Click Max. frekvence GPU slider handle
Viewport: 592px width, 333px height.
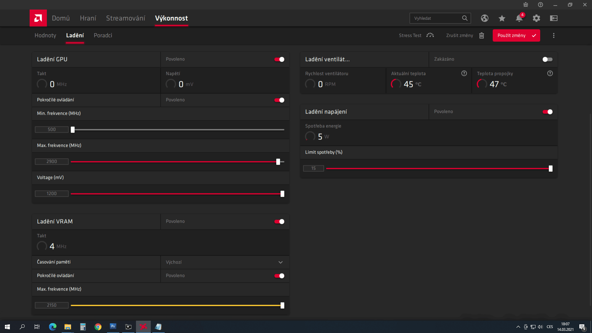point(278,162)
